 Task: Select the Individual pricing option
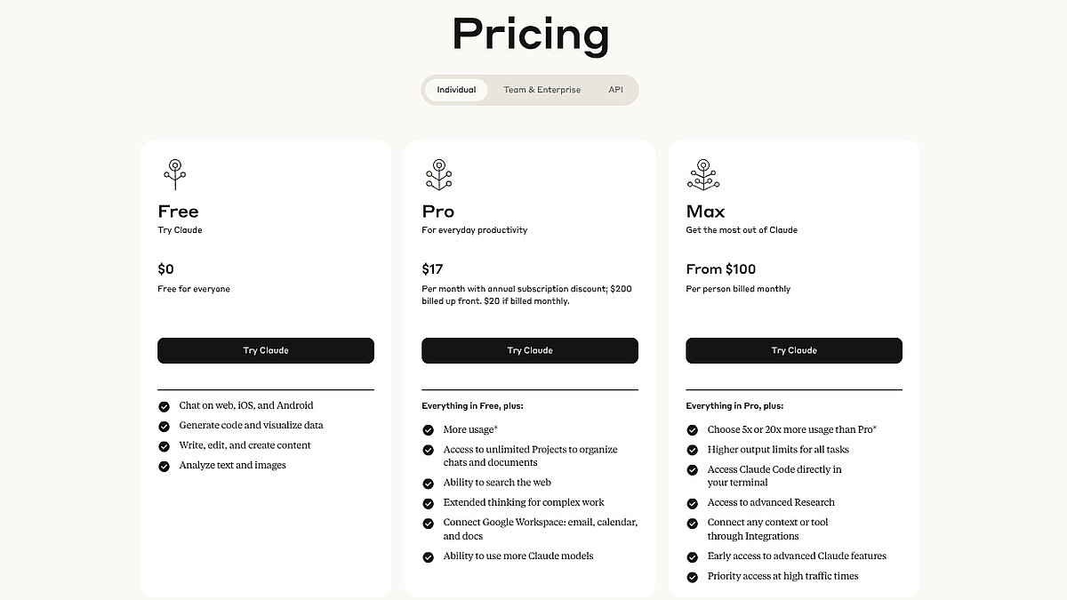click(456, 90)
